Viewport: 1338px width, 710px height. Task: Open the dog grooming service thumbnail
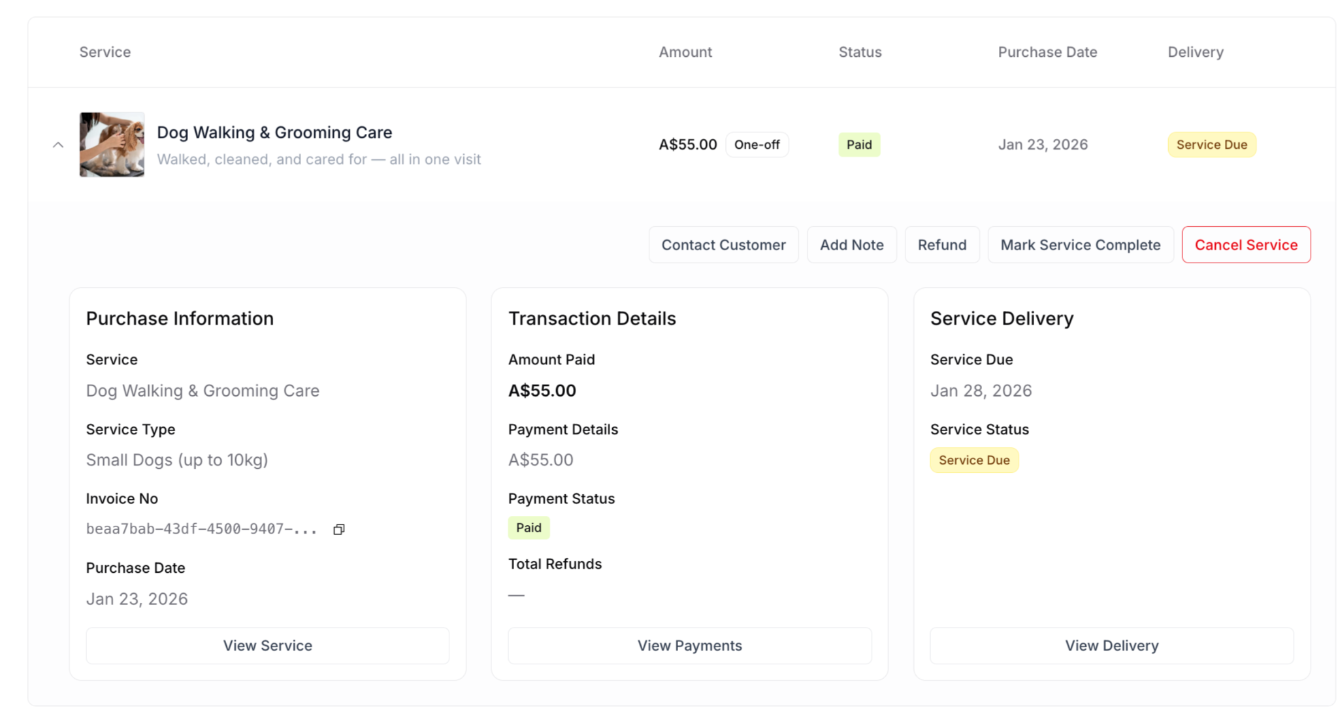pyautogui.click(x=112, y=144)
